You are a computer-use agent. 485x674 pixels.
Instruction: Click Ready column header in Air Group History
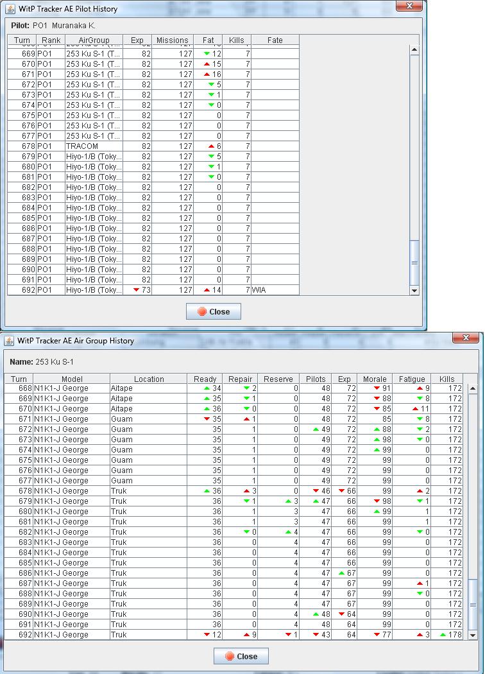click(x=205, y=379)
